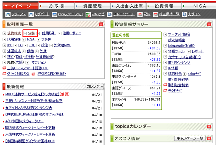
Task: Open 投資情報室 link
Action: 177,40
